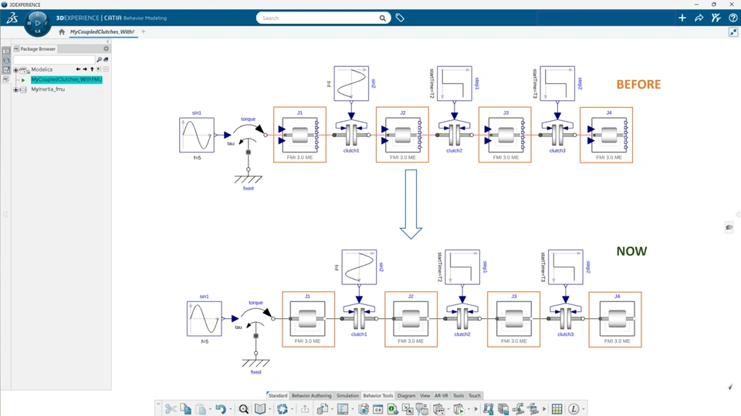Select MyCoupledClutches_WithFMU in tree
741x416 pixels.
tap(66, 79)
